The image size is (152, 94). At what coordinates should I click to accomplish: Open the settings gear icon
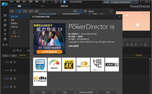(x=61, y=2)
